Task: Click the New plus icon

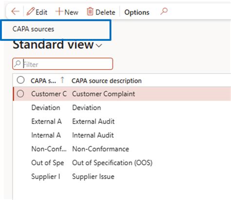Action: click(x=59, y=12)
